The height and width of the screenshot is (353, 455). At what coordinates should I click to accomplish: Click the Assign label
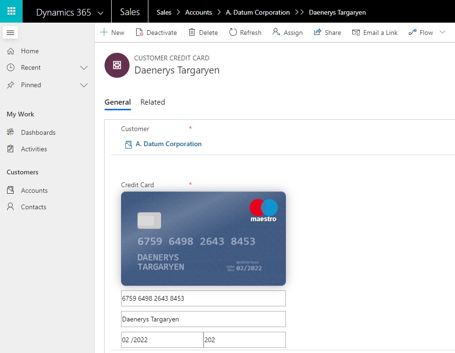pos(293,33)
